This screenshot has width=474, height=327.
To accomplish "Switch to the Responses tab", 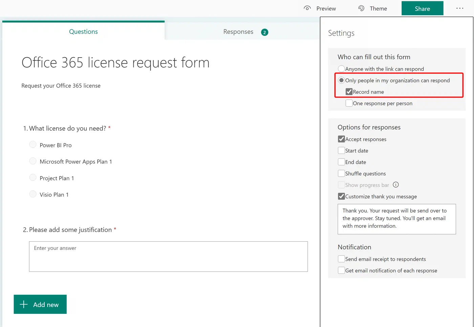I will click(x=242, y=31).
